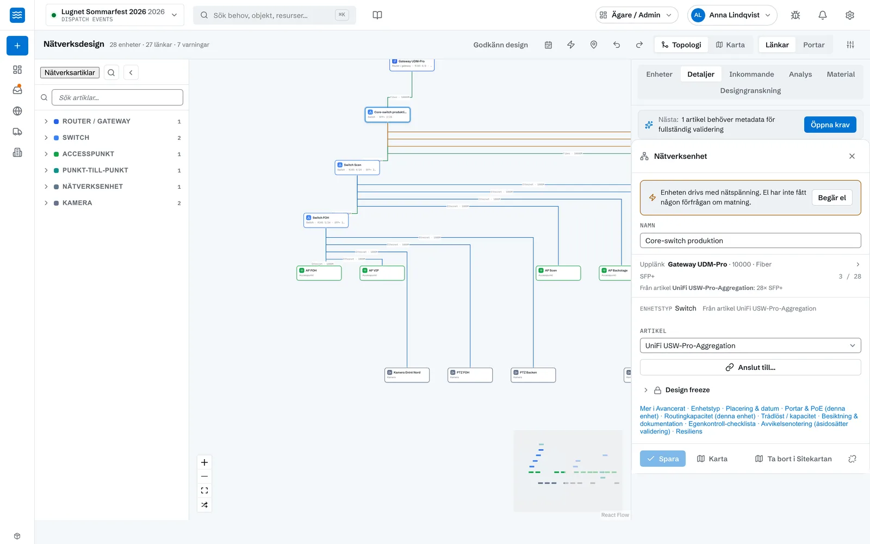Open the Gateway UDM-Pro uplink row chevron
Screen dimensions: 870x544
click(858, 264)
